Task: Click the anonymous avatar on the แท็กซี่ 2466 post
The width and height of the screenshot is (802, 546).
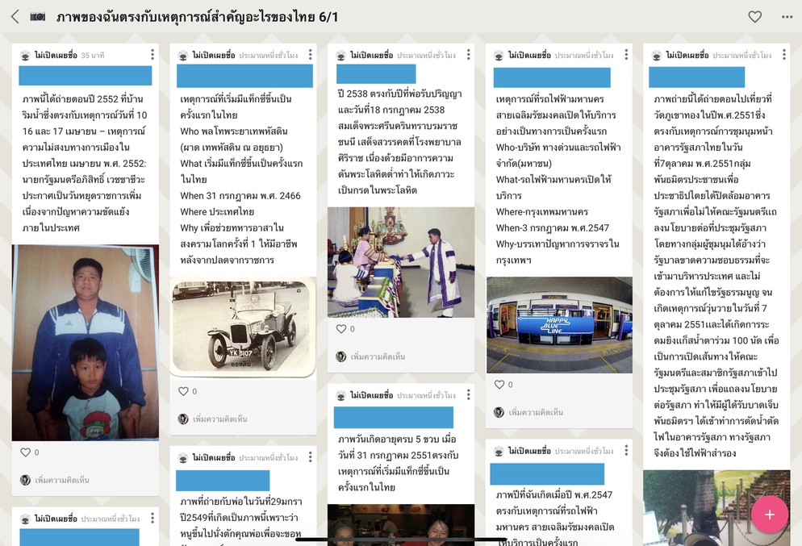Action: coord(183,55)
